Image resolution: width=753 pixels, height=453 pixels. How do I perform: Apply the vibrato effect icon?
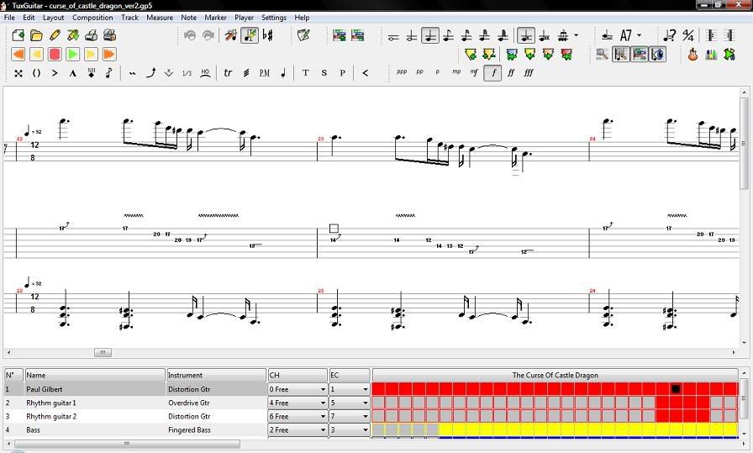133,73
